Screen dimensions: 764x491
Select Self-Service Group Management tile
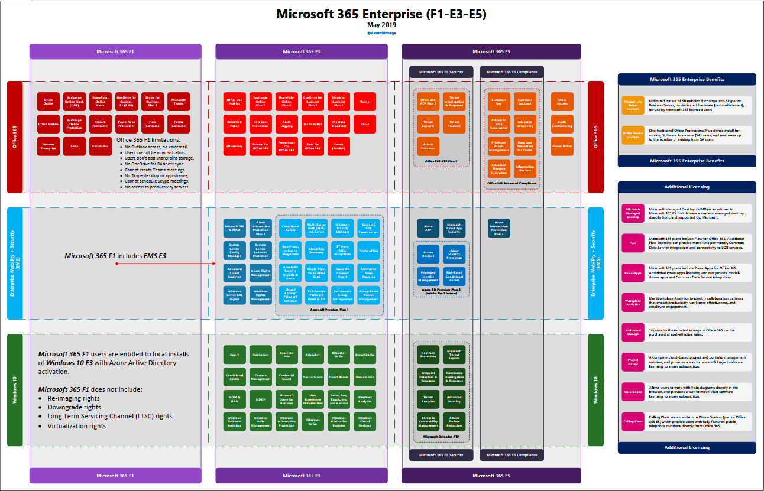pyautogui.click(x=343, y=295)
